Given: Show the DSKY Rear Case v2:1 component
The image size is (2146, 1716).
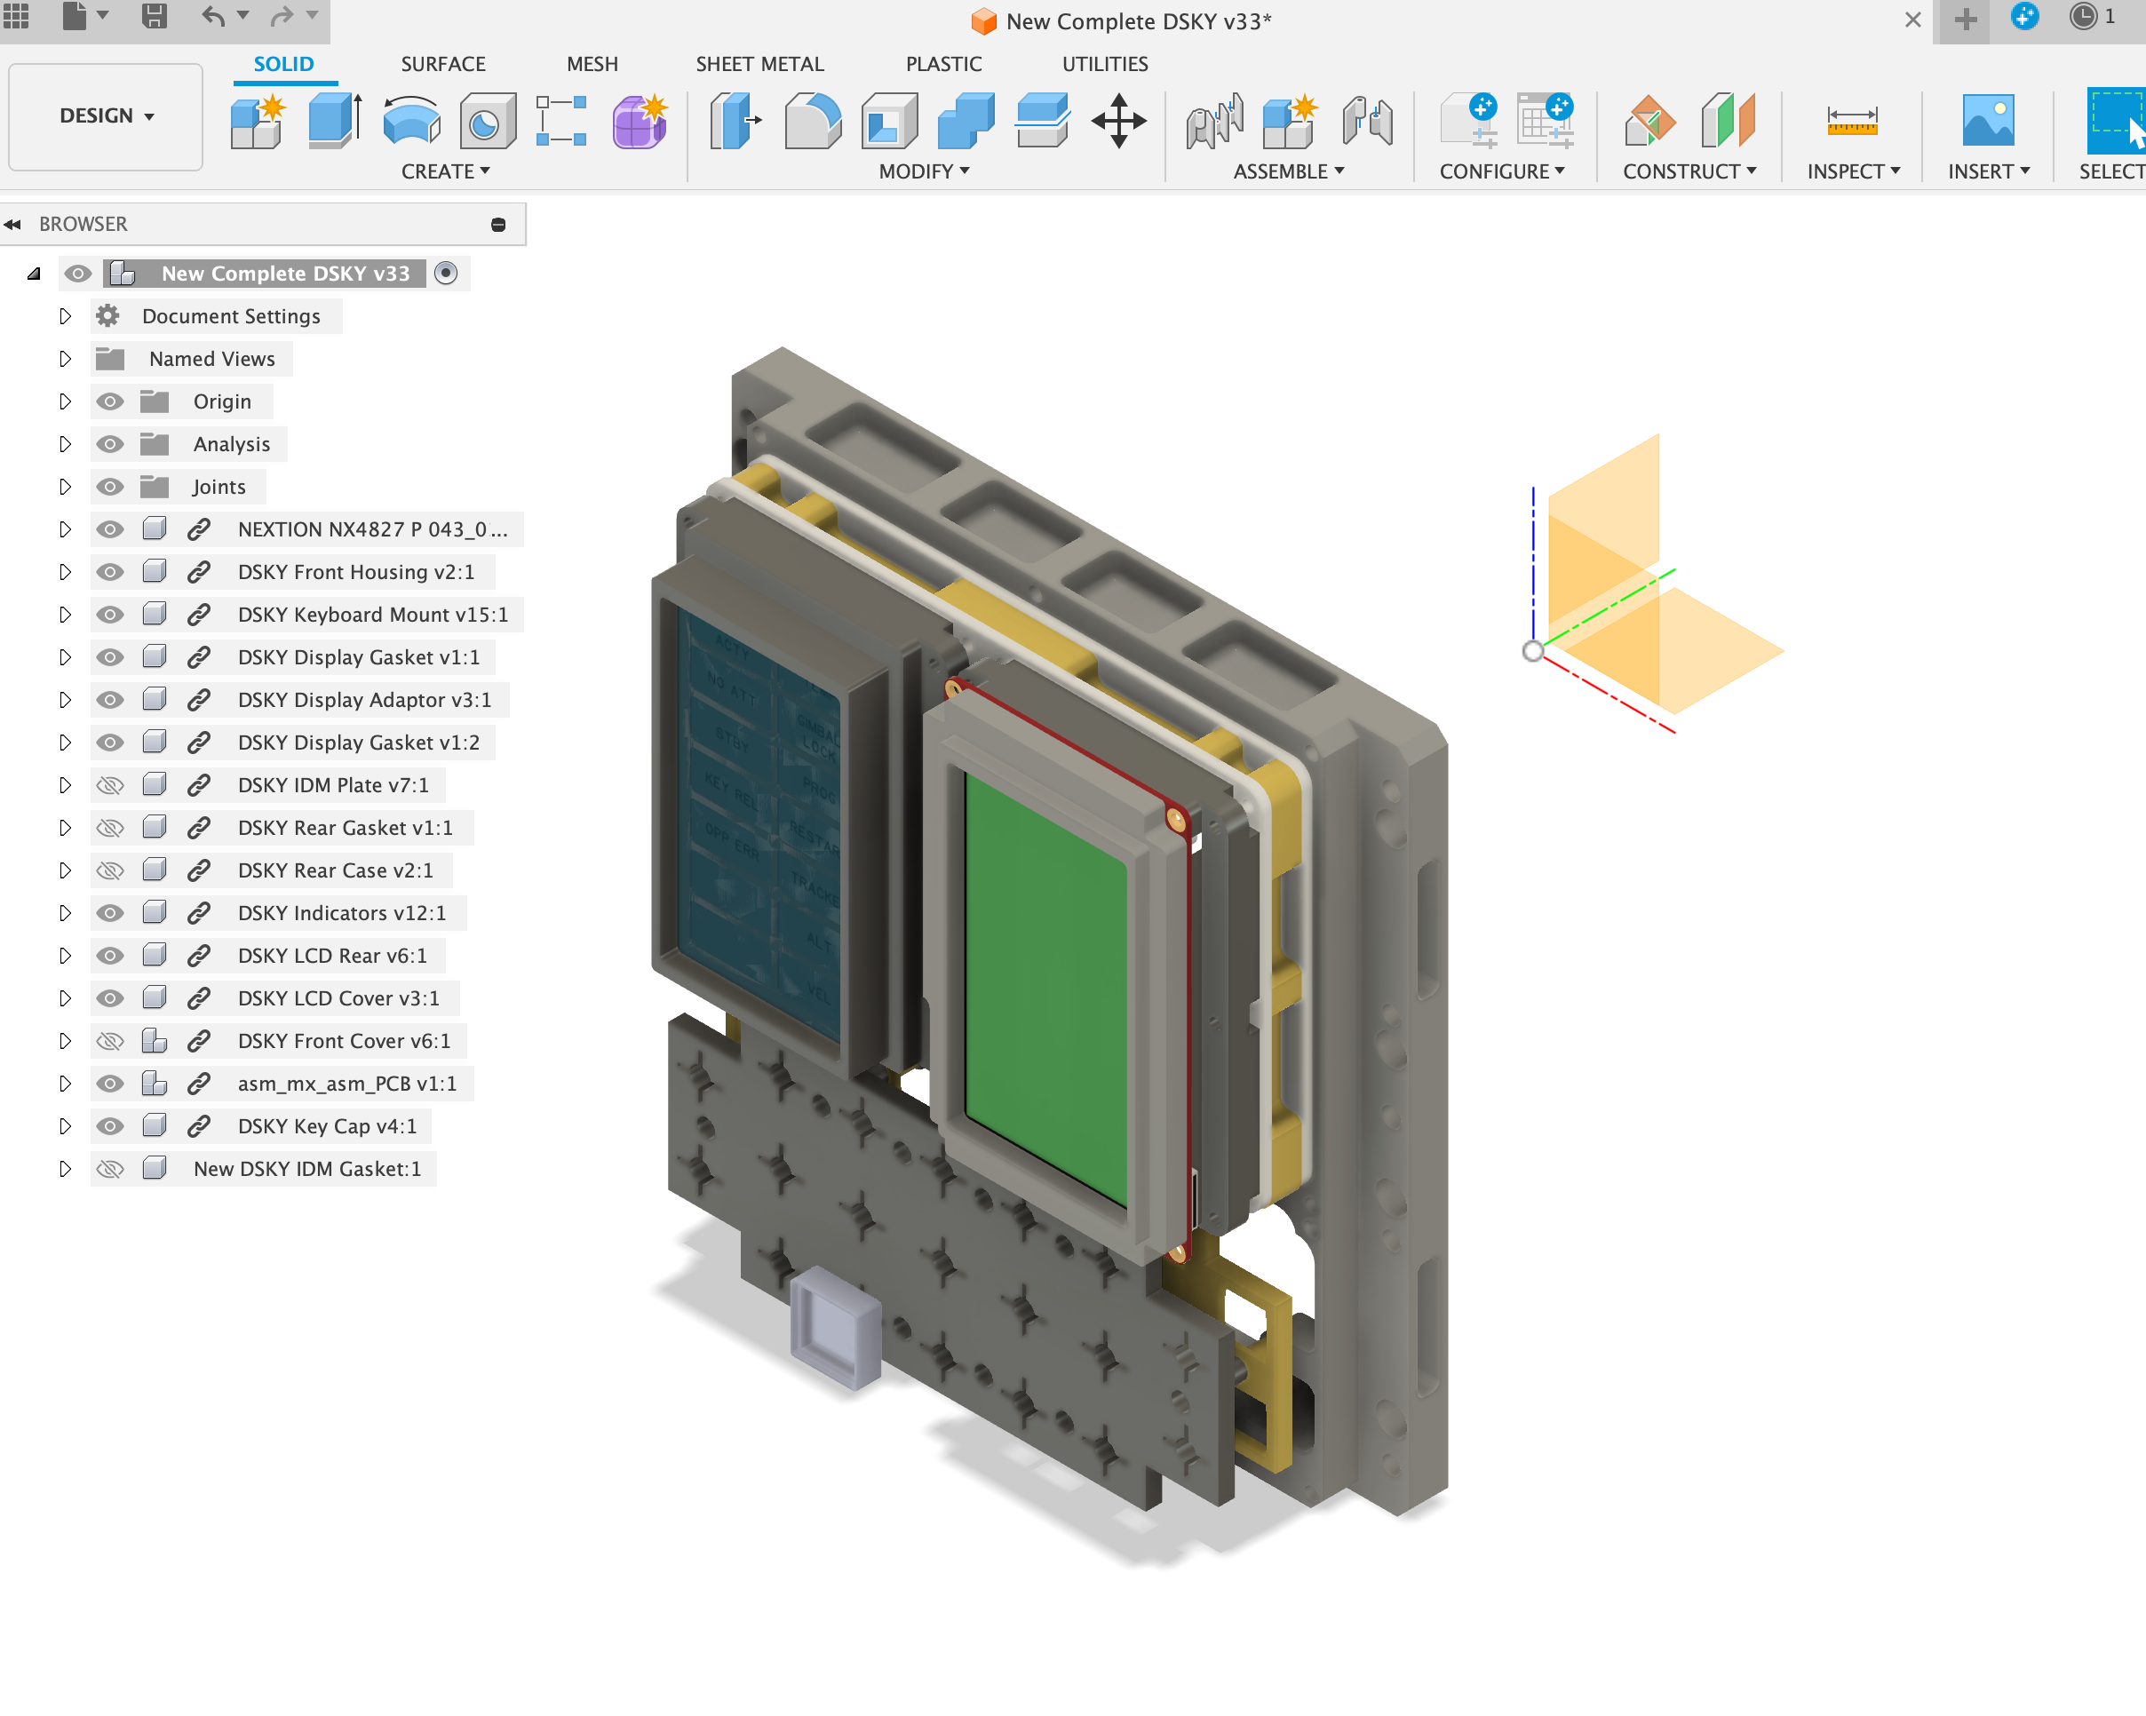Looking at the screenshot, I should pyautogui.click(x=109, y=870).
